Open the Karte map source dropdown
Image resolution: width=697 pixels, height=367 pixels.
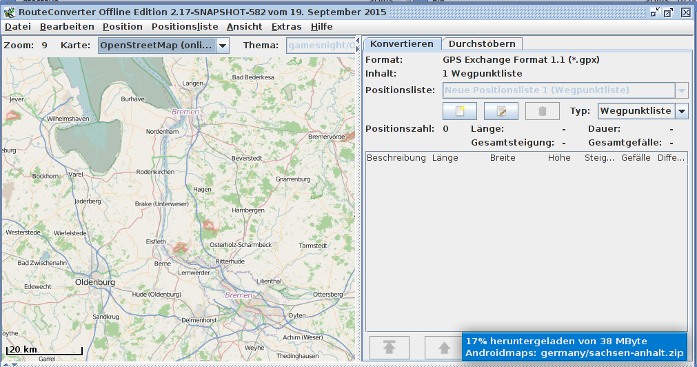click(x=223, y=46)
